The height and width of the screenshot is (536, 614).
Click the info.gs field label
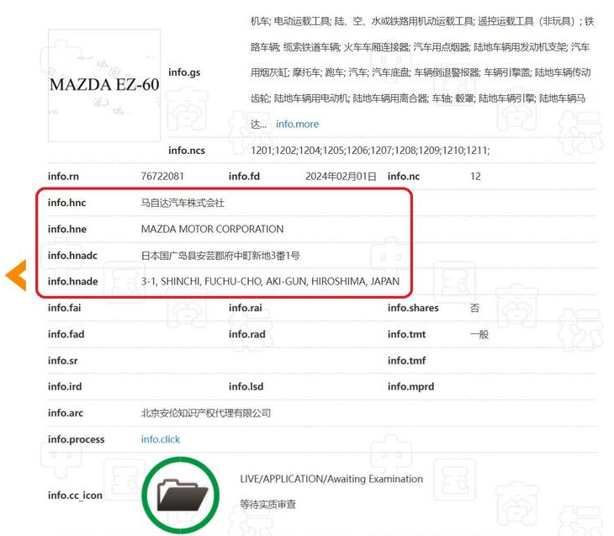click(x=184, y=72)
